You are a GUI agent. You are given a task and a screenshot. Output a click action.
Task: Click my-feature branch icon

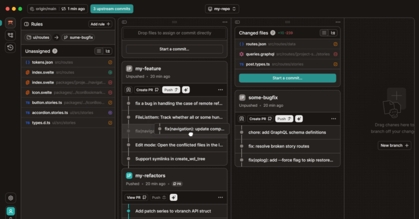point(129,69)
